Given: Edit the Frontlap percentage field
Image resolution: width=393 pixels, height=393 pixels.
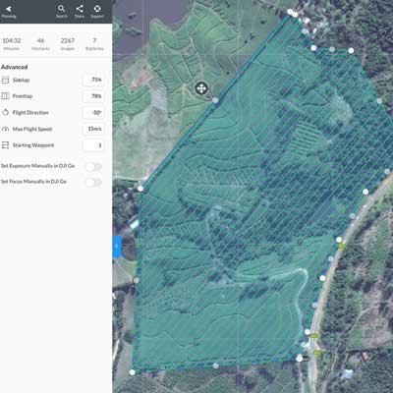Looking at the screenshot, I should point(93,96).
